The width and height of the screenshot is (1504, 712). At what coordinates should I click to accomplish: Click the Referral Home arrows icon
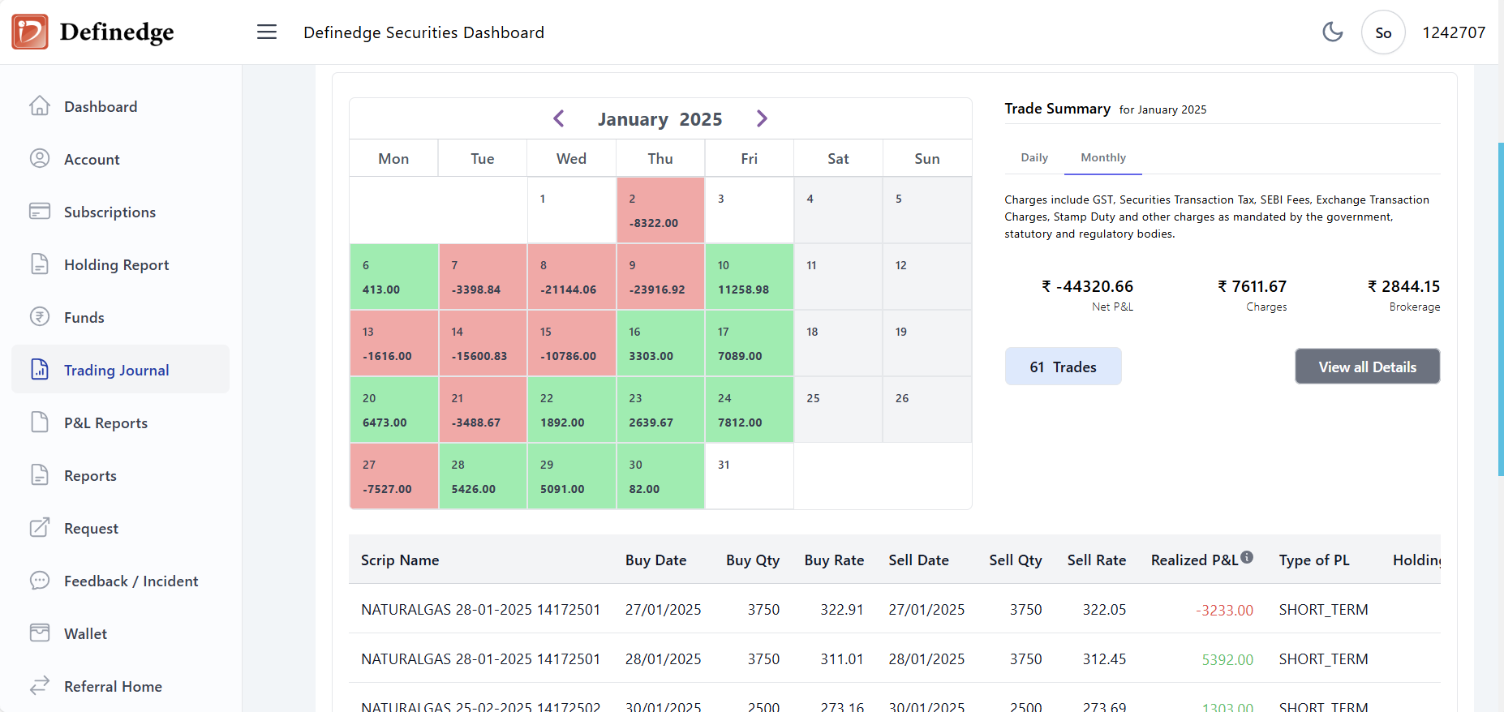pos(40,686)
